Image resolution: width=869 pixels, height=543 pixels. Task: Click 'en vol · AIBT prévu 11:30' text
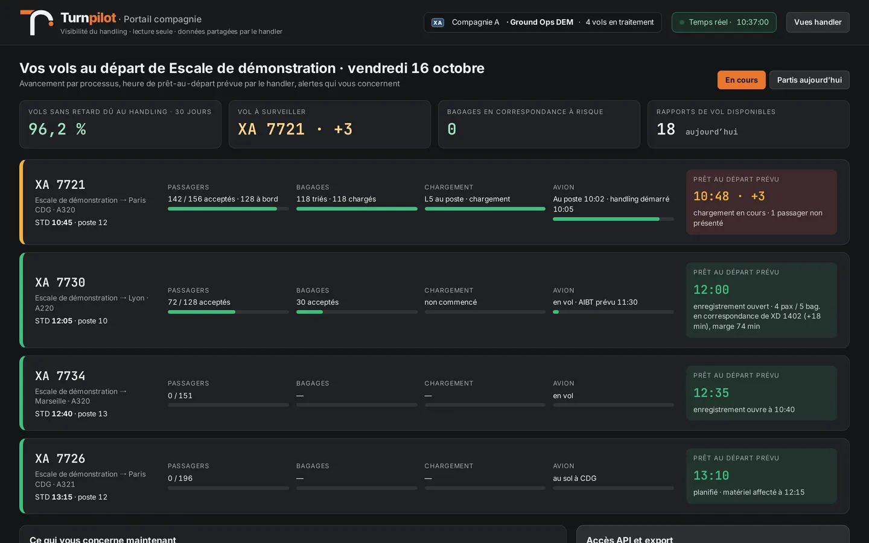click(595, 302)
